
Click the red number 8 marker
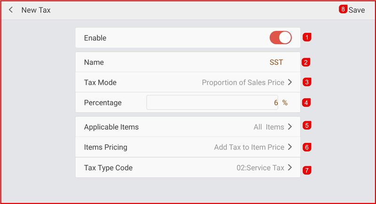click(343, 9)
